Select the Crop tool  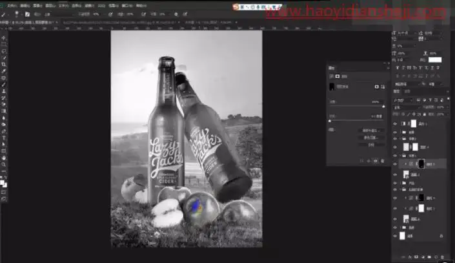click(x=4, y=65)
